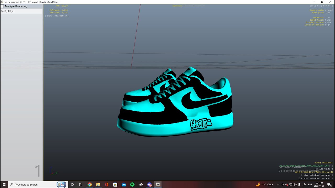
Task: Click Export embedded textures
Action: (x=316, y=178)
